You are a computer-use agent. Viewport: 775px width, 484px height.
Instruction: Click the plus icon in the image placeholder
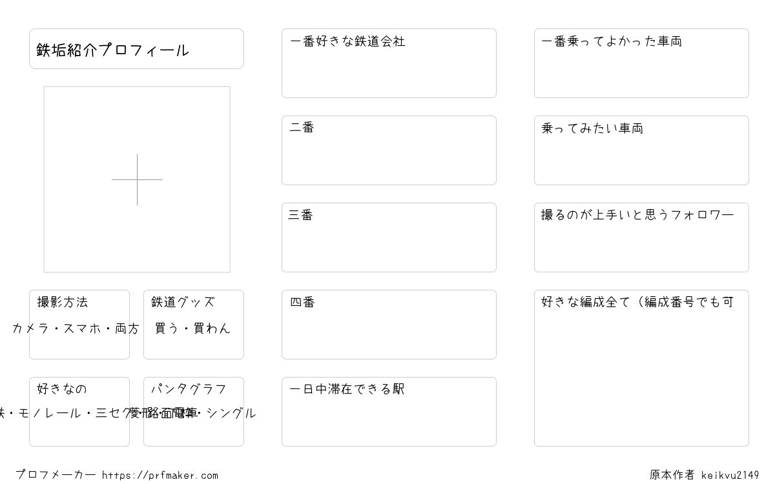pyautogui.click(x=137, y=179)
